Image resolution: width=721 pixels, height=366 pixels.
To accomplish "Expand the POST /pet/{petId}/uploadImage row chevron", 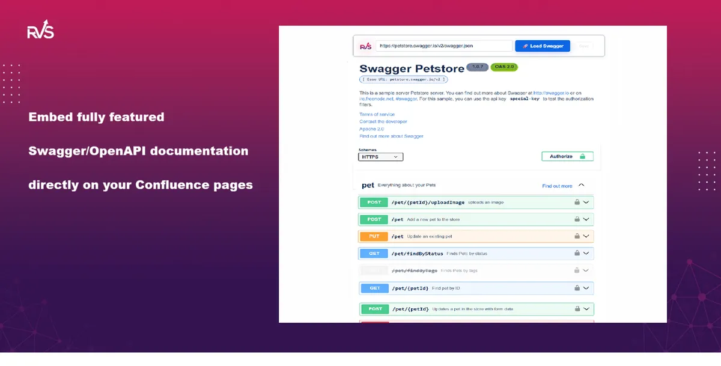I will [x=586, y=202].
